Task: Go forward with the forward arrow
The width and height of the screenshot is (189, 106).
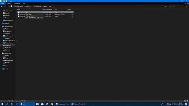Action: point(5,6)
